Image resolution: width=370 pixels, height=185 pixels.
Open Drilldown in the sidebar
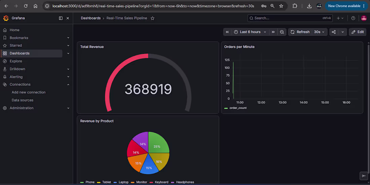pos(17,69)
